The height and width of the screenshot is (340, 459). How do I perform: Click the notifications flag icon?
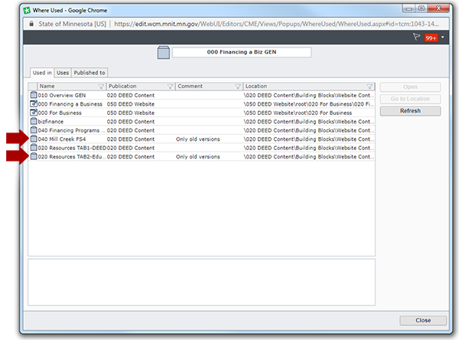[416, 37]
